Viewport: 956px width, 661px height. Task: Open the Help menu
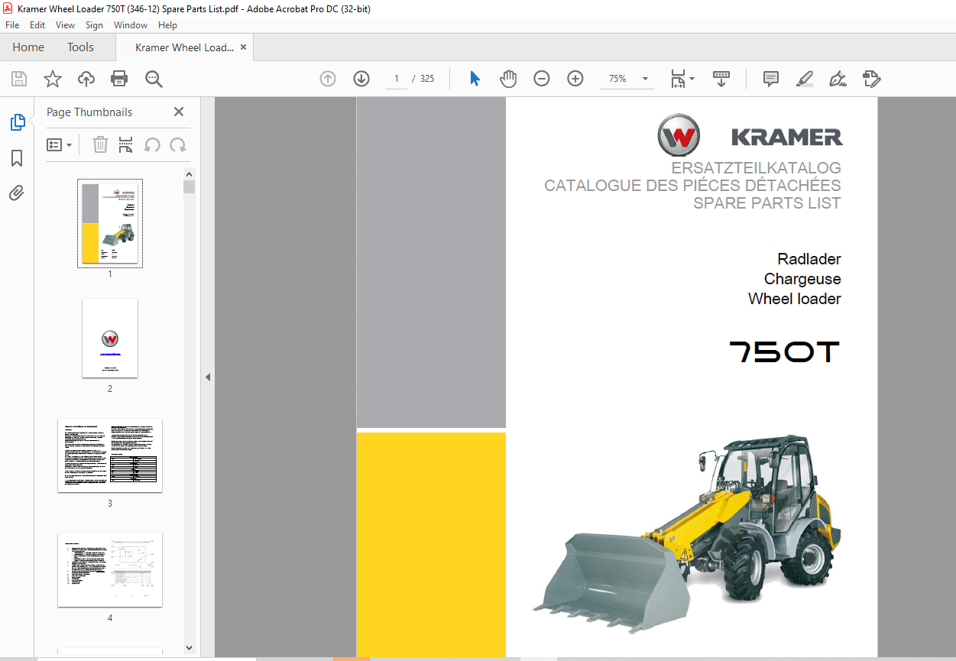167,25
